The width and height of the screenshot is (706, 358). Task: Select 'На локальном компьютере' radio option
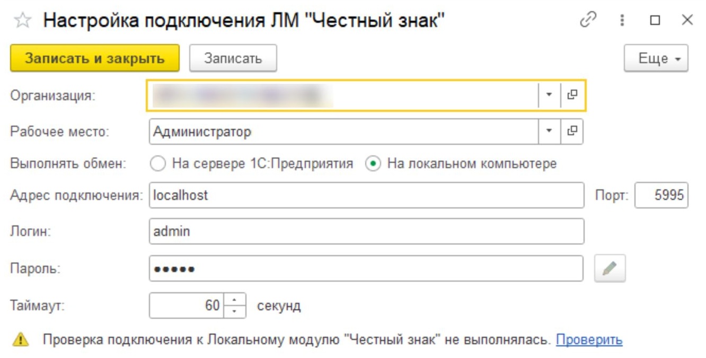coord(373,164)
